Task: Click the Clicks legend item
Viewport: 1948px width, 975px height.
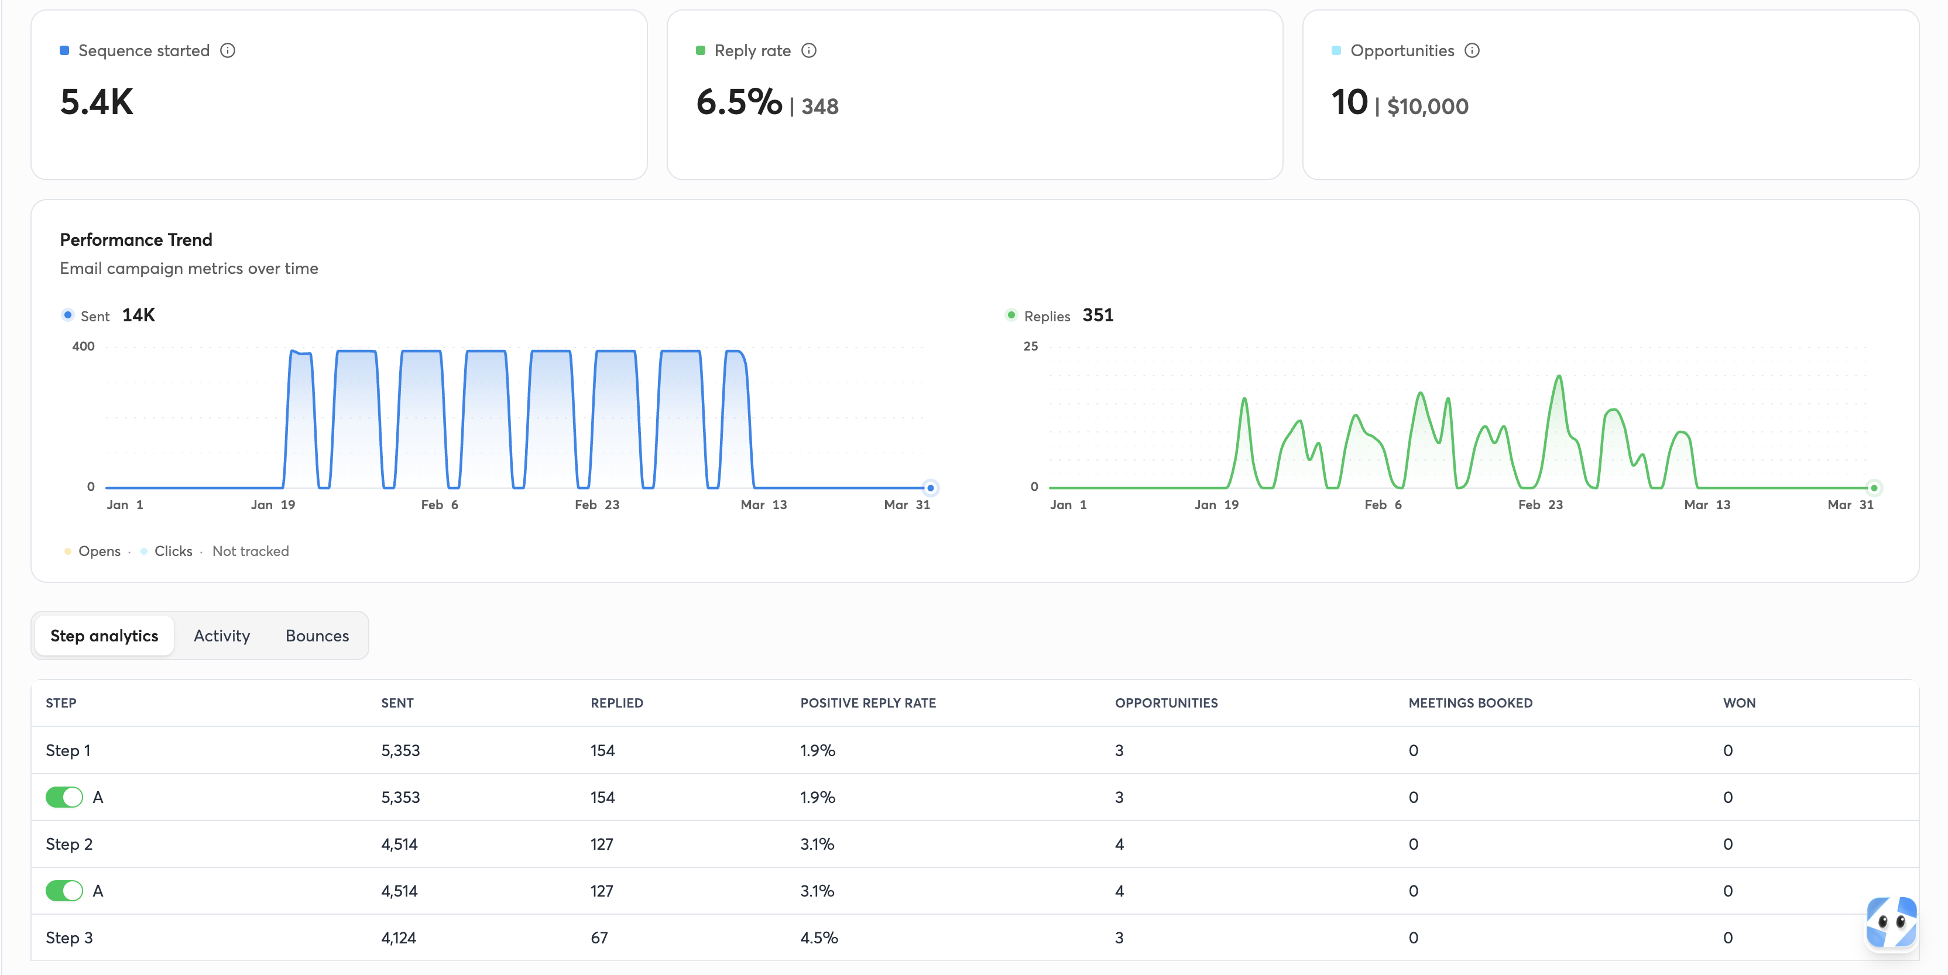Action: click(x=166, y=551)
